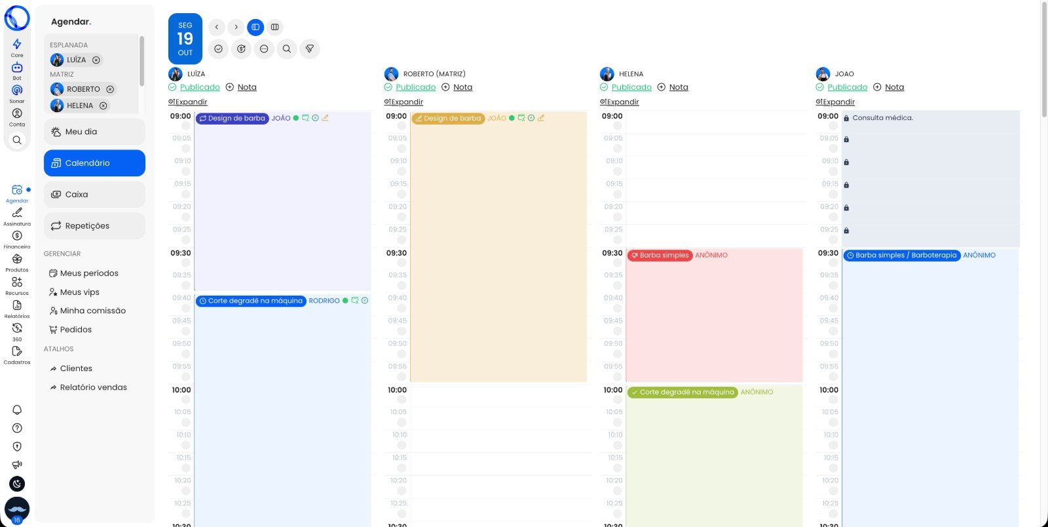Viewport: 1048px width, 527px height.
Task: Open the Caixa menu item
Action: coord(94,195)
